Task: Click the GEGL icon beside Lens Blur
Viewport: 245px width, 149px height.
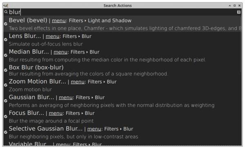Action: [6, 40]
